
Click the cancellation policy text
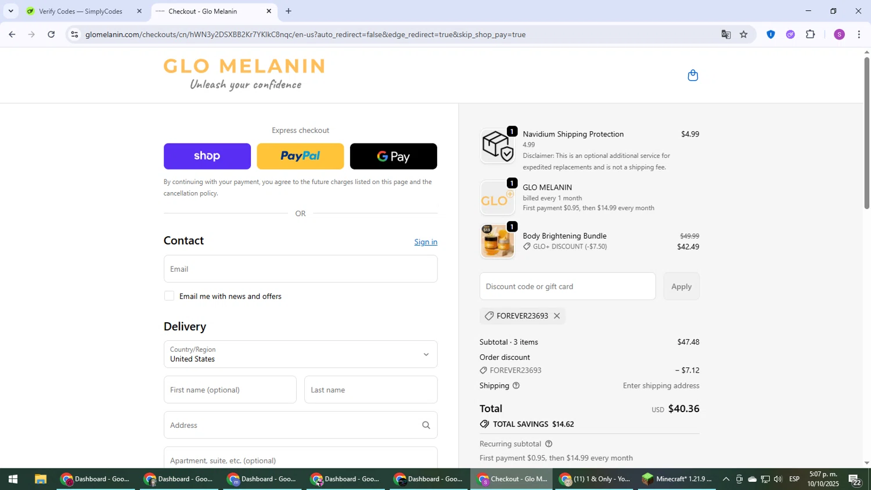(191, 193)
